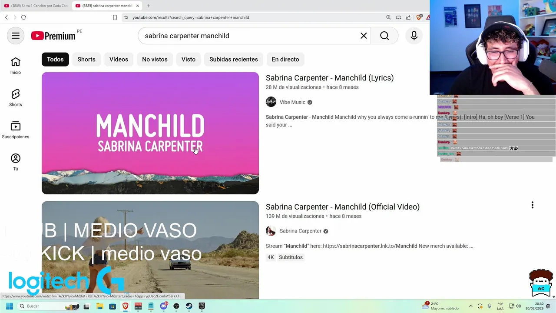Go to Inicio in the sidebar
Viewport: 556px width, 313px height.
(x=16, y=66)
